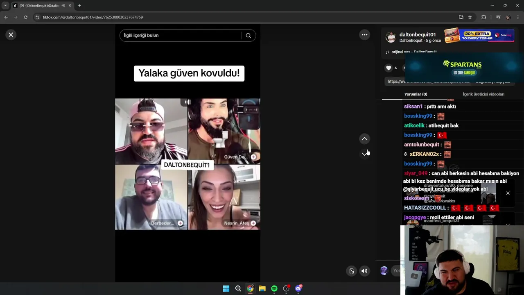Click chat message 'jacopgye : rezil ettiler abi seni'

tap(439, 218)
